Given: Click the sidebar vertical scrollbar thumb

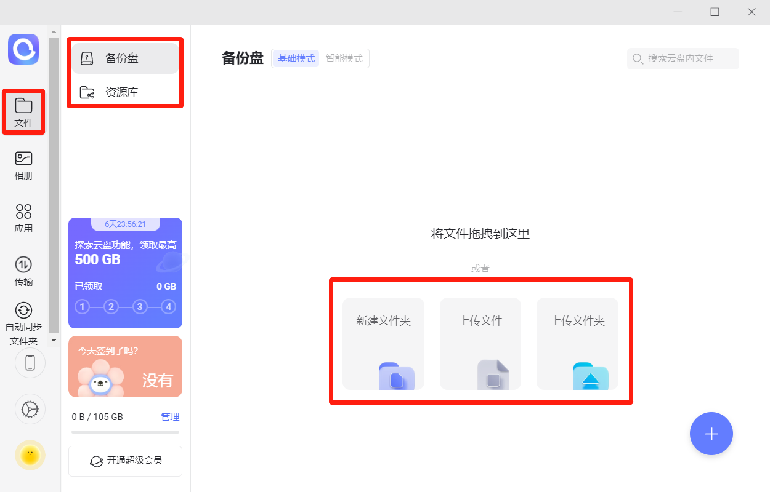Looking at the screenshot, I should pyautogui.click(x=54, y=184).
